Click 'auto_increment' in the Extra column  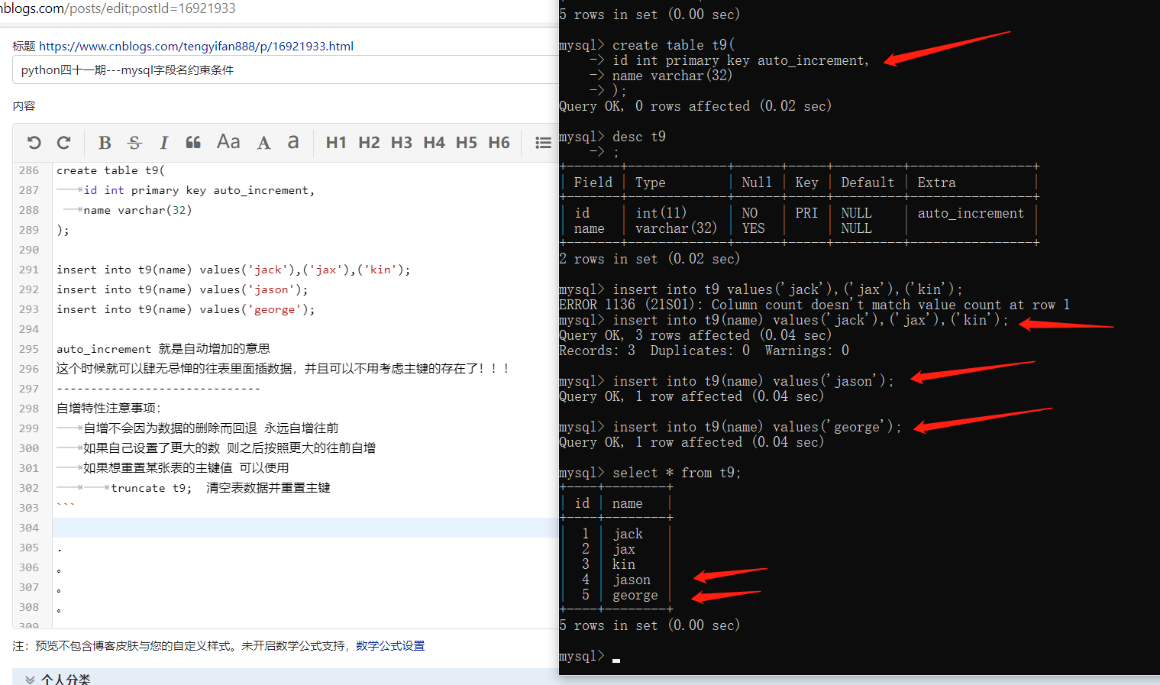(x=971, y=213)
